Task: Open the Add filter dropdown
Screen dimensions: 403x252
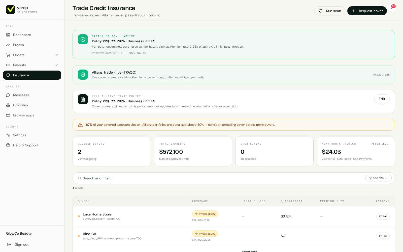Action: click(379, 178)
